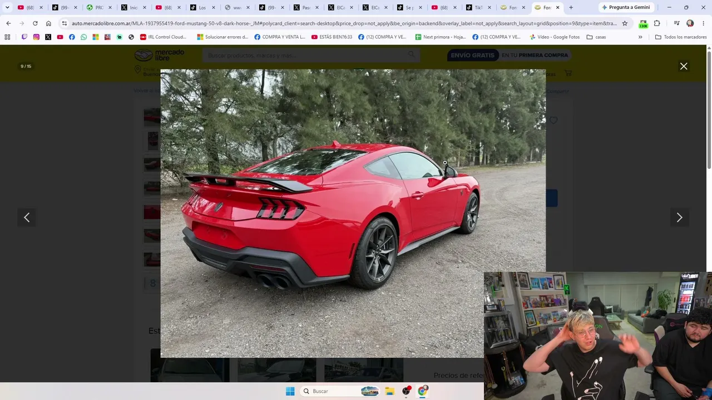Click the taskbar Buscar search box
Screen dimensions: 712x400
(x=340, y=391)
